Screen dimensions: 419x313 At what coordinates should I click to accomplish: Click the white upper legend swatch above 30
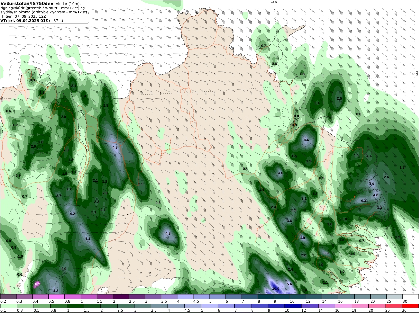click(x=411, y=297)
